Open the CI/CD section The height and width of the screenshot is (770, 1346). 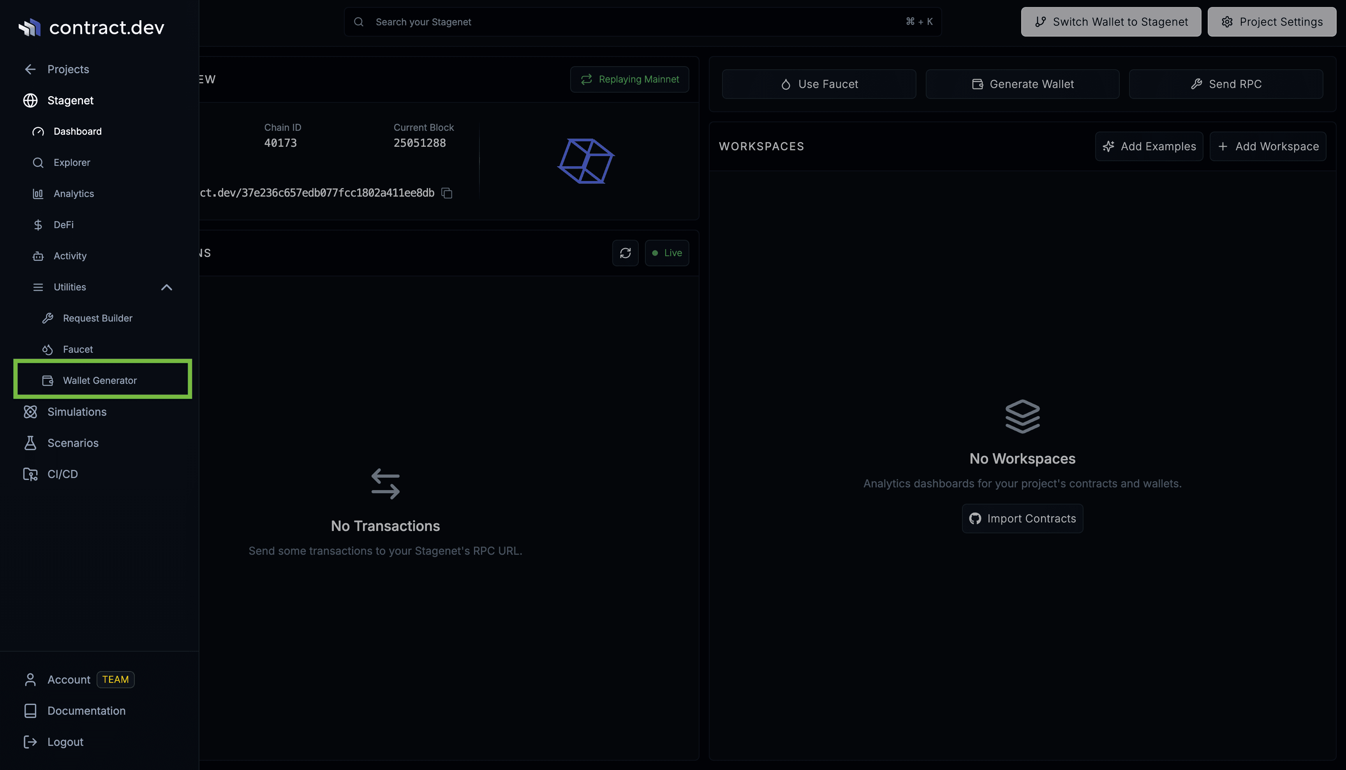62,475
